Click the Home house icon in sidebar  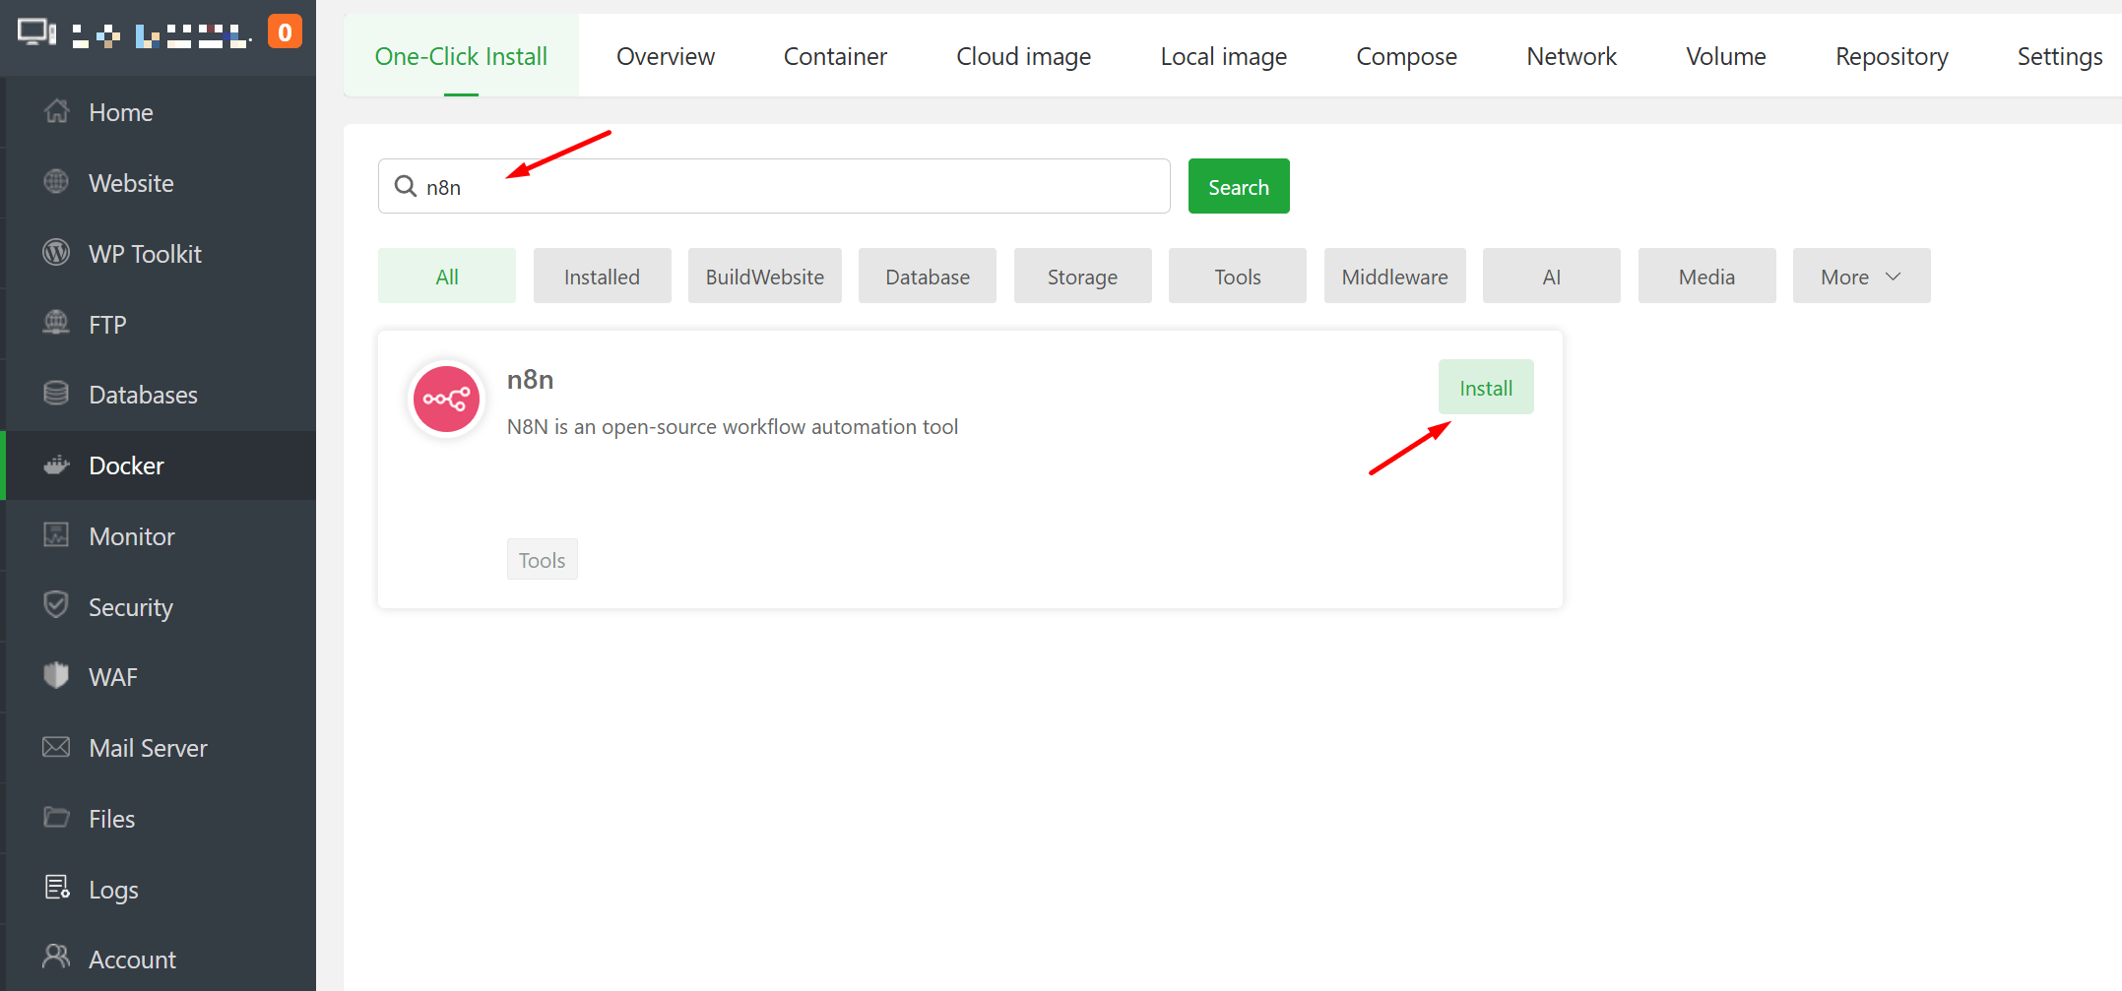(x=57, y=111)
